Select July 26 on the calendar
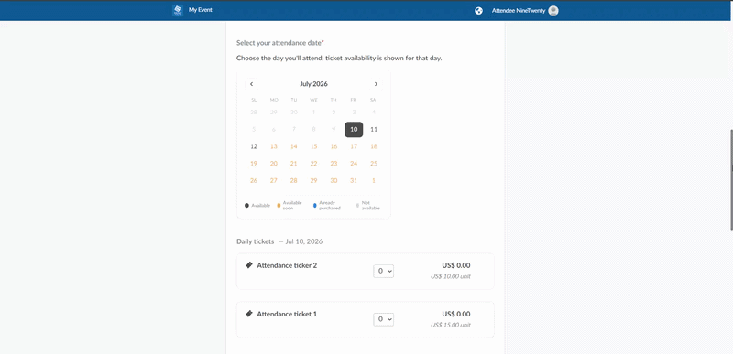The image size is (733, 354). pyautogui.click(x=254, y=180)
